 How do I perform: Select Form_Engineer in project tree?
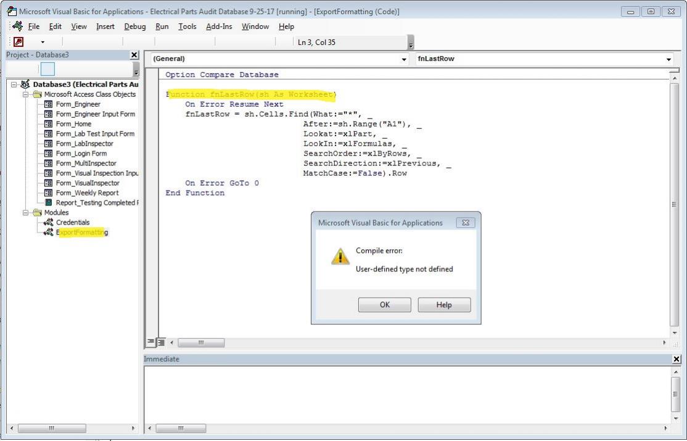point(78,104)
